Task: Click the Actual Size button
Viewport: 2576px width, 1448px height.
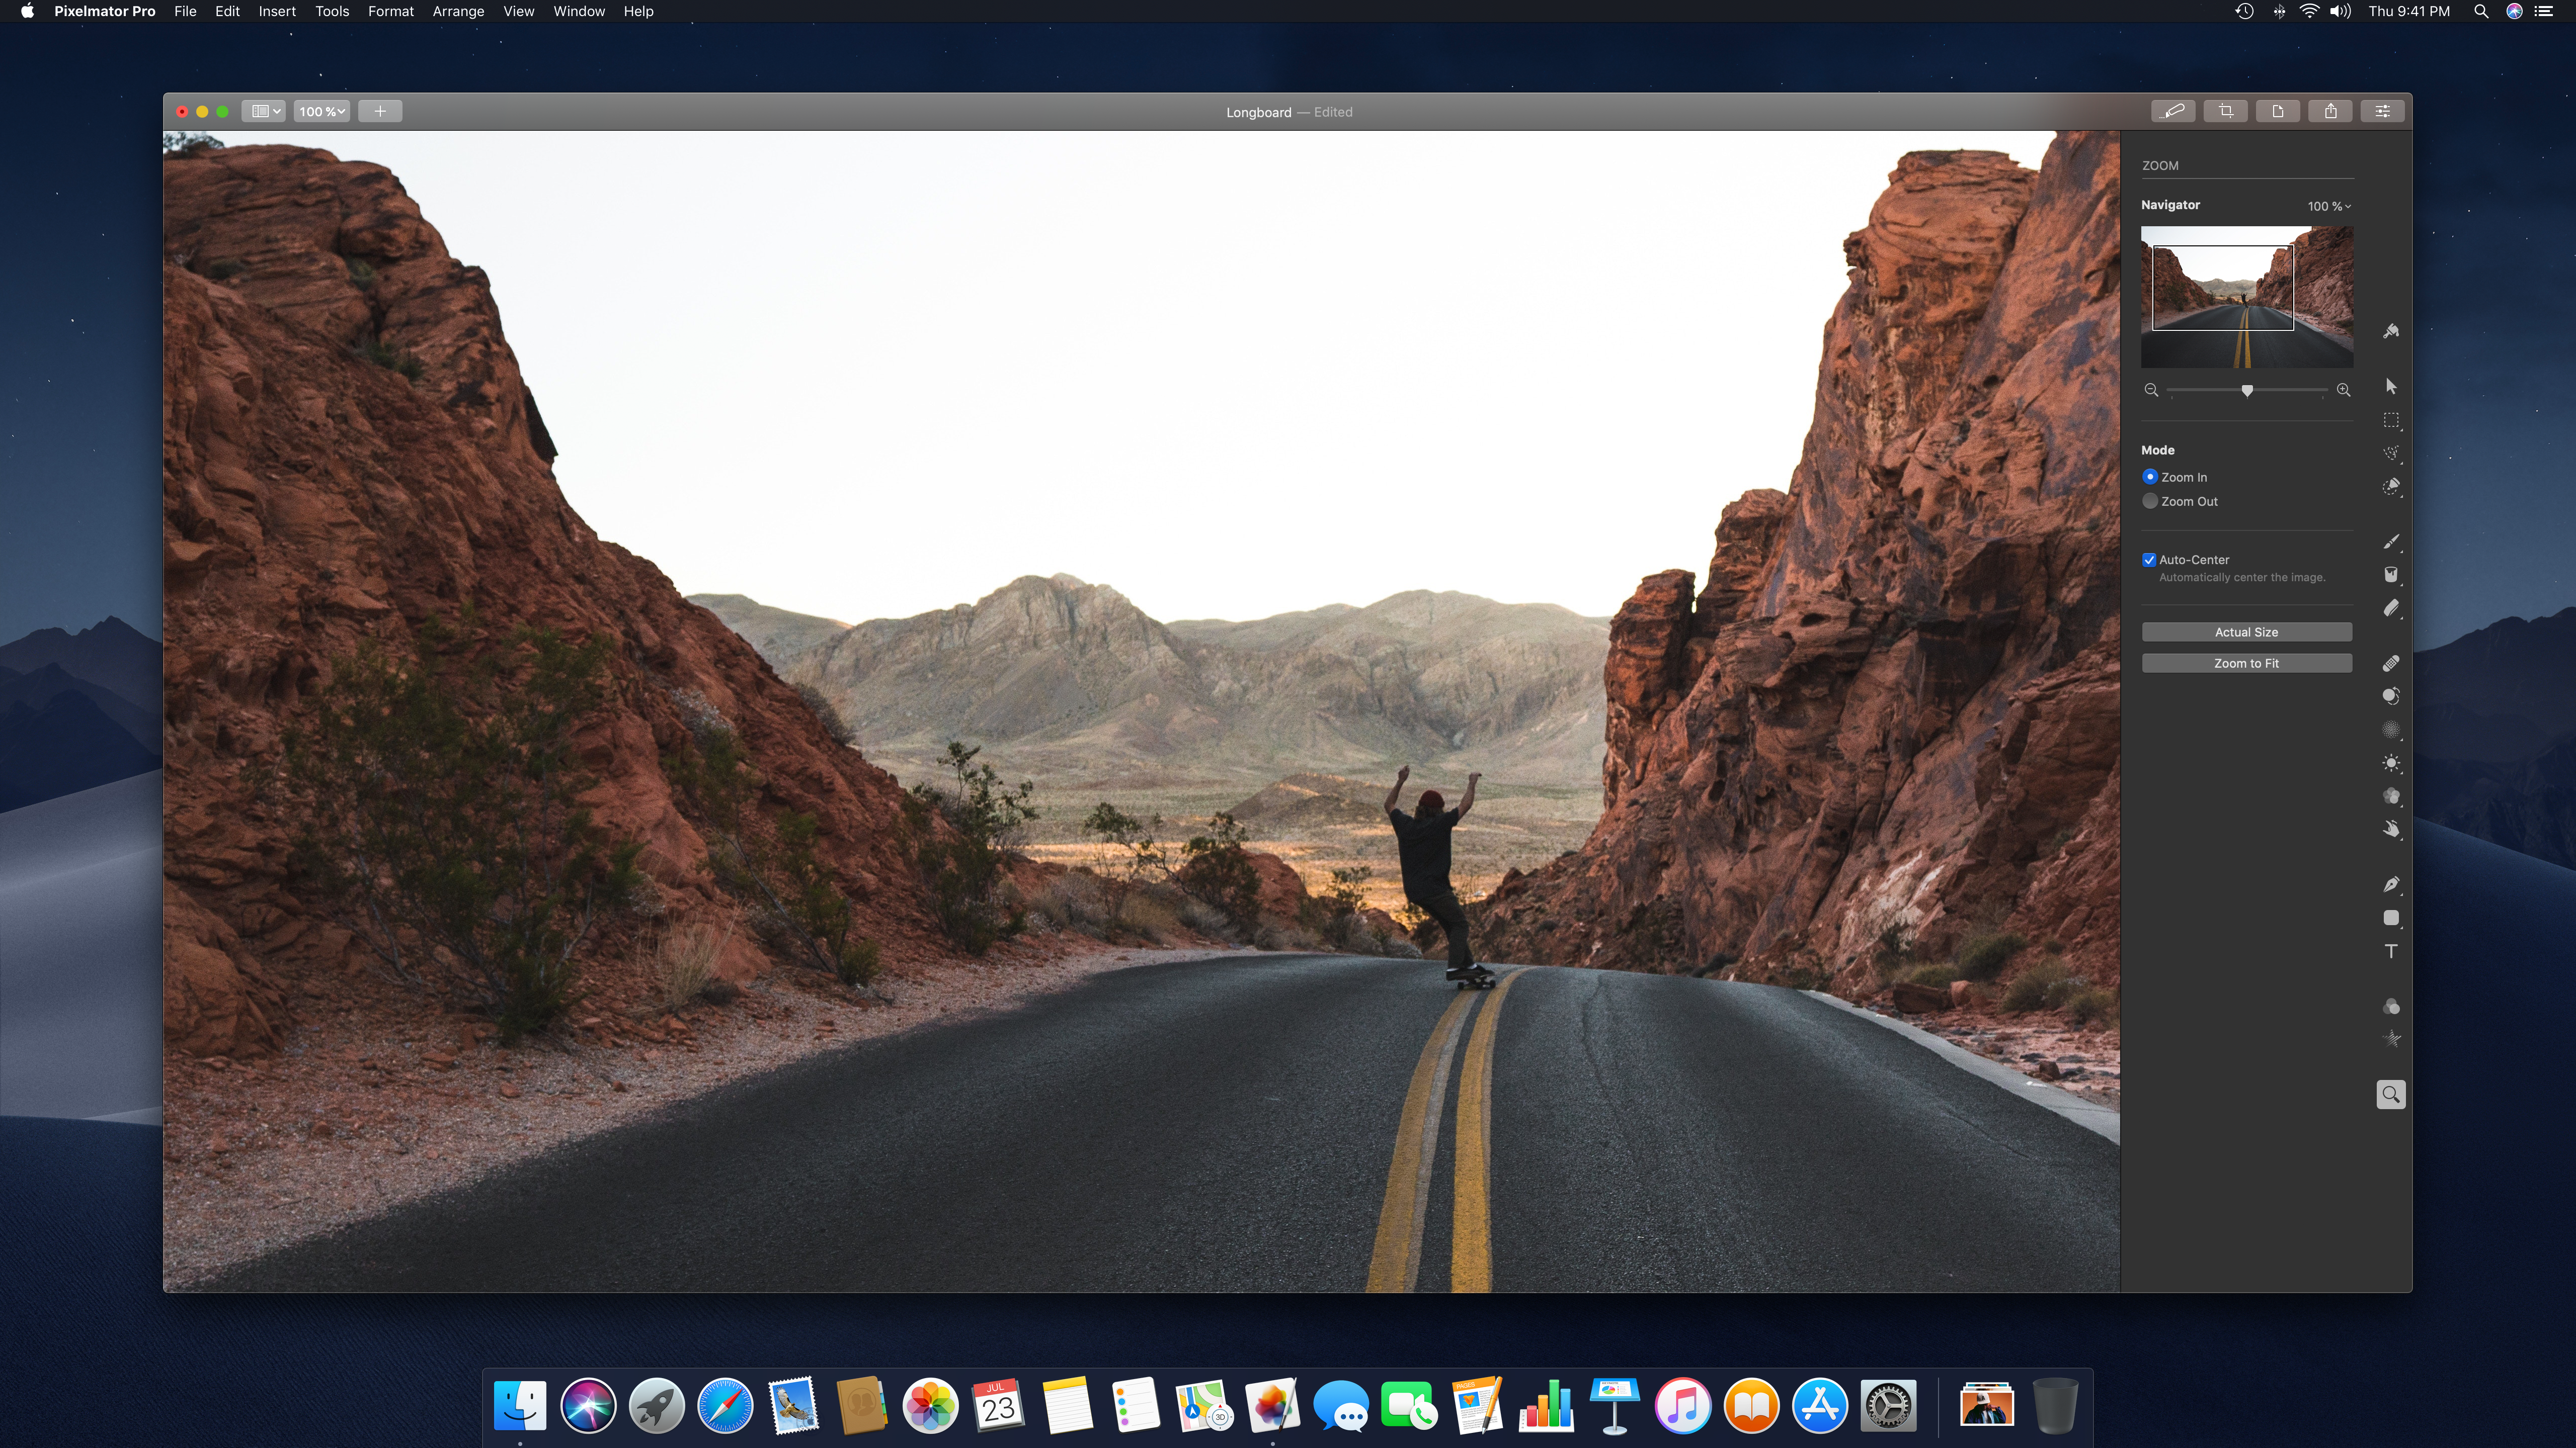Action: [2246, 631]
